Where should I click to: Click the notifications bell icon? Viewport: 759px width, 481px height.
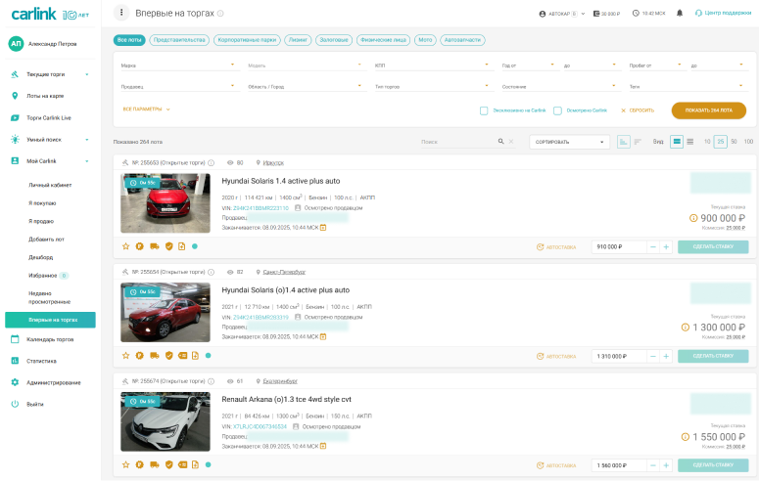pos(680,13)
